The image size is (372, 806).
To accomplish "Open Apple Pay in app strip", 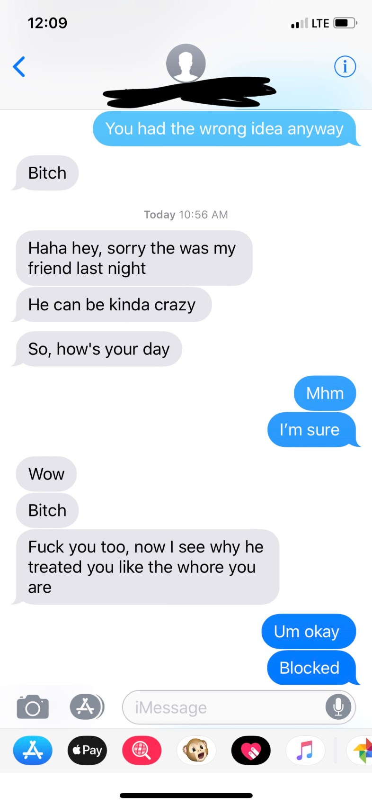I will (x=87, y=750).
